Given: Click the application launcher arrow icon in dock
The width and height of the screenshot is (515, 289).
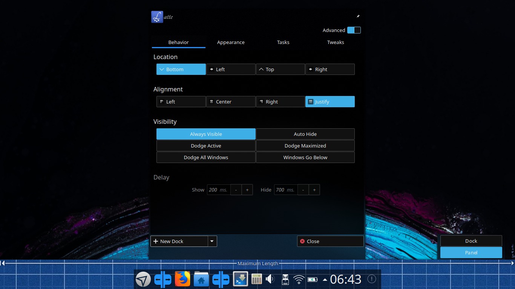Looking at the screenshot, I should click(x=143, y=279).
